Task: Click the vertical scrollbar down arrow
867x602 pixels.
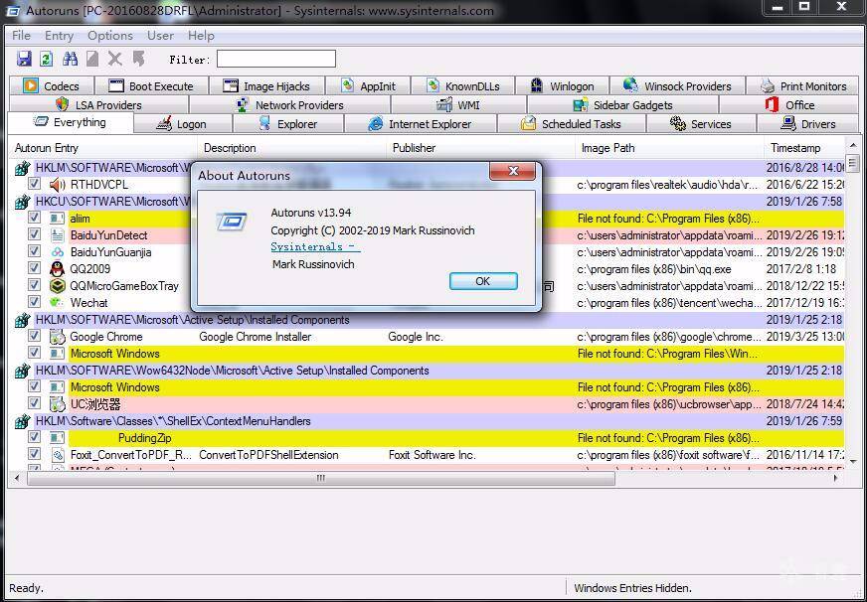Action: click(852, 461)
